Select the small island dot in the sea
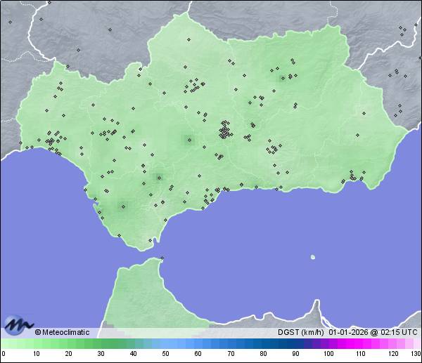The image size is (422, 363). [x=313, y=257]
